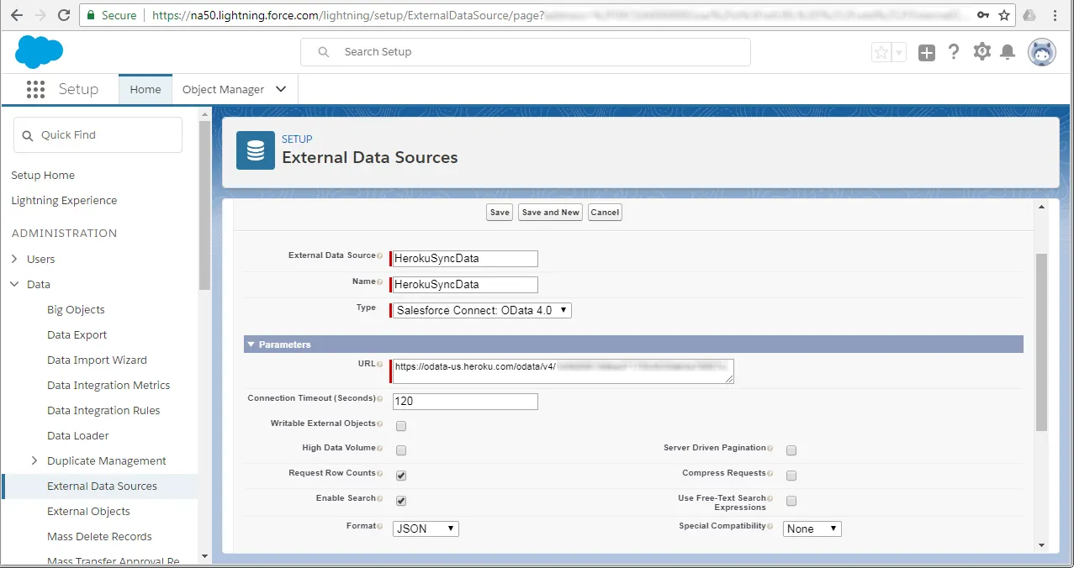Click the Quick Find input field
Screen dimensions: 1074x568
tap(98, 134)
